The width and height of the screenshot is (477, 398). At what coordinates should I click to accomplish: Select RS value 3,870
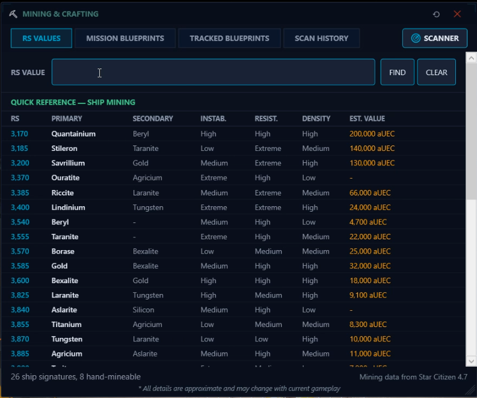coord(20,338)
